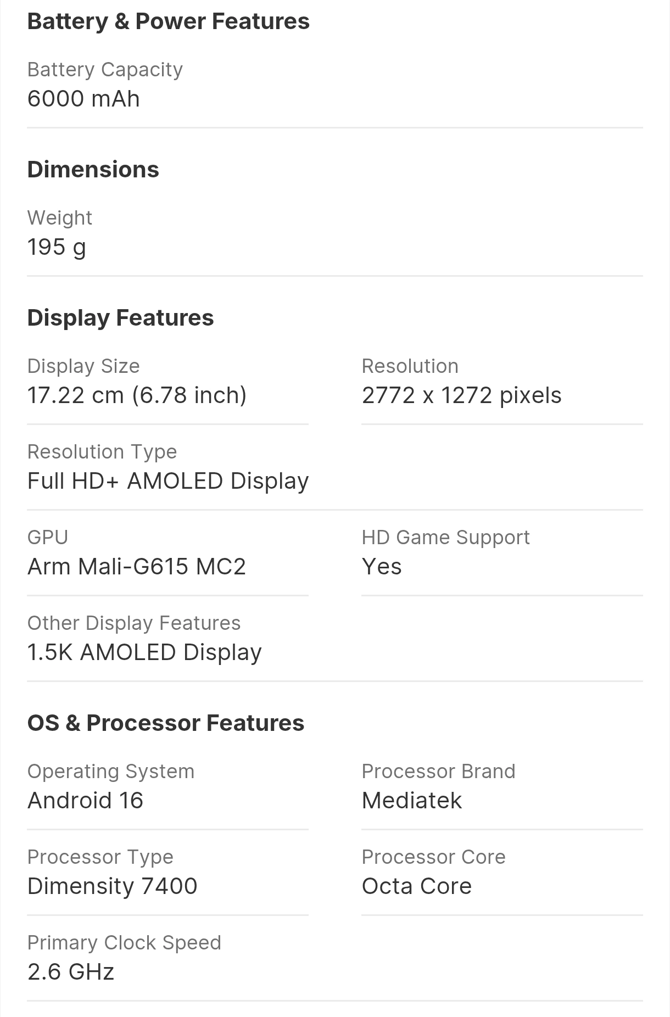
Task: Select the Full HD+ AMOLED Display text
Action: 168,481
